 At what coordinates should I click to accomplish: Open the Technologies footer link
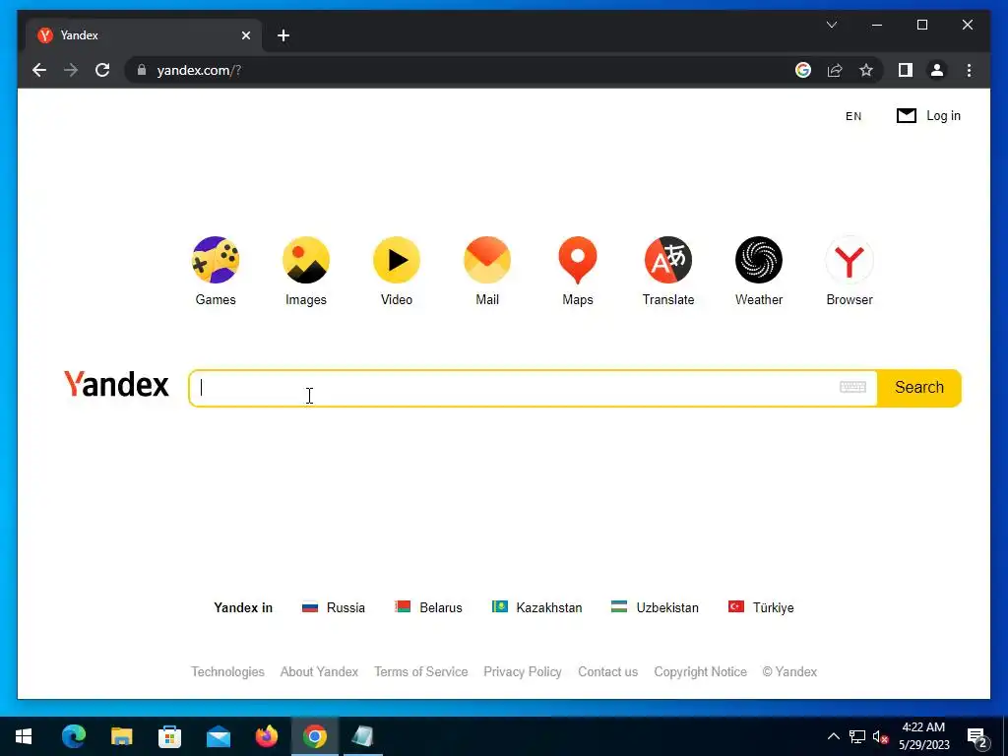point(227,671)
